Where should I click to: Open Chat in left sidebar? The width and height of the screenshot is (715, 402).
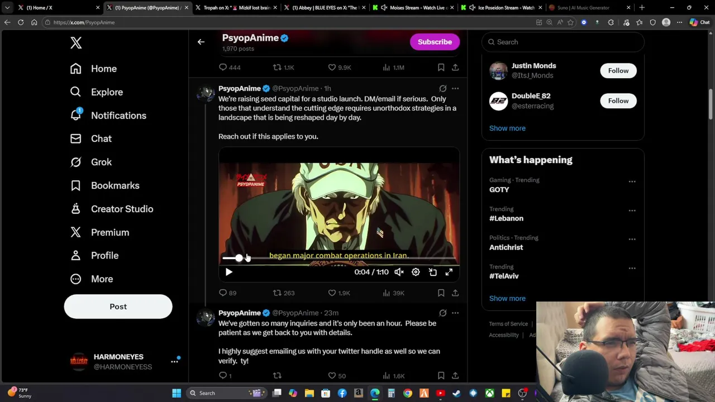(91, 138)
